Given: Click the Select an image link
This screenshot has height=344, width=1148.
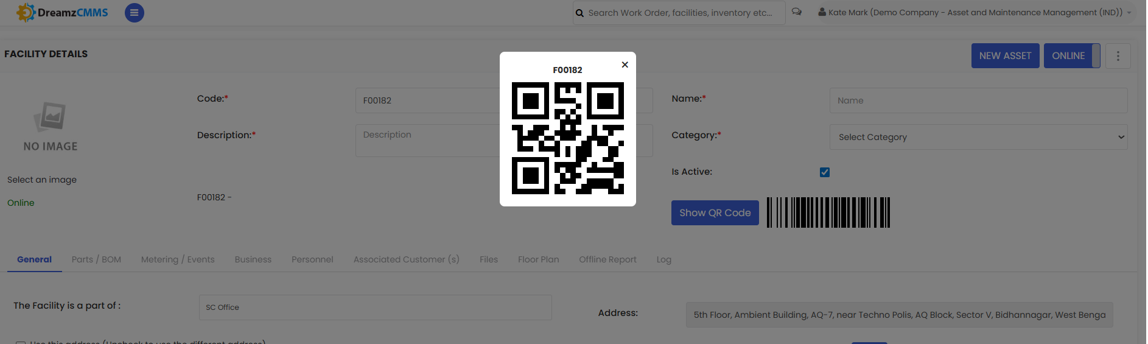Looking at the screenshot, I should coord(42,180).
